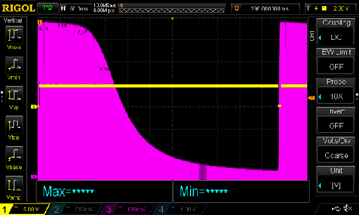Click the channel 3 ground marker
Image resolution: width=359 pixels, height=215 pixels.
34,176
